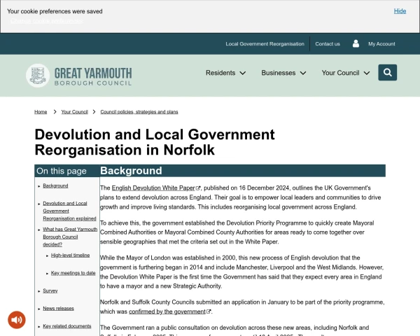Open the Contact us link
The width and height of the screenshot is (420, 336).
coord(328,44)
